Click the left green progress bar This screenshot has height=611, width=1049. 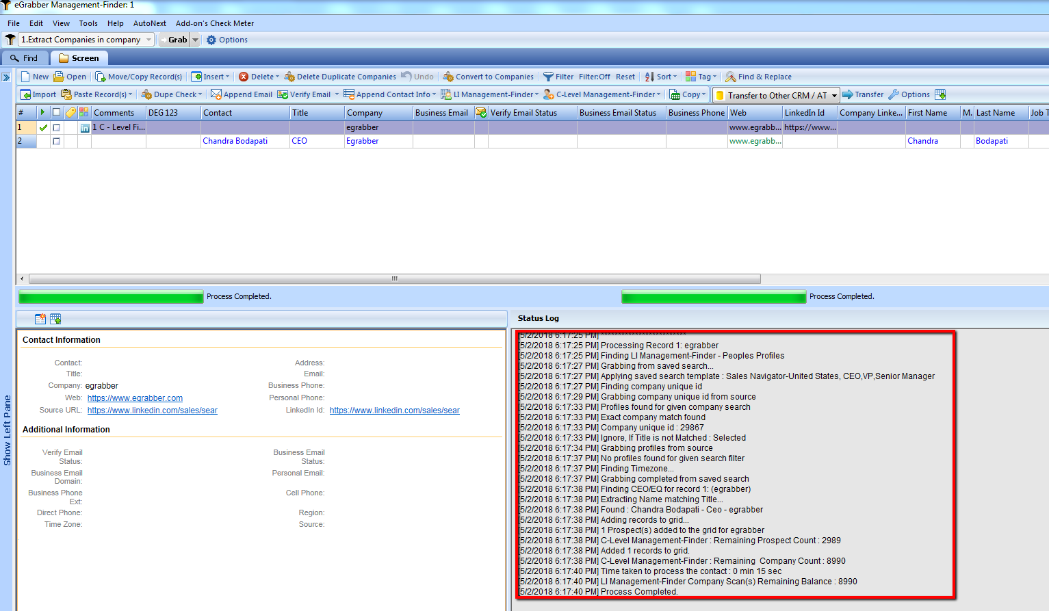[112, 296]
